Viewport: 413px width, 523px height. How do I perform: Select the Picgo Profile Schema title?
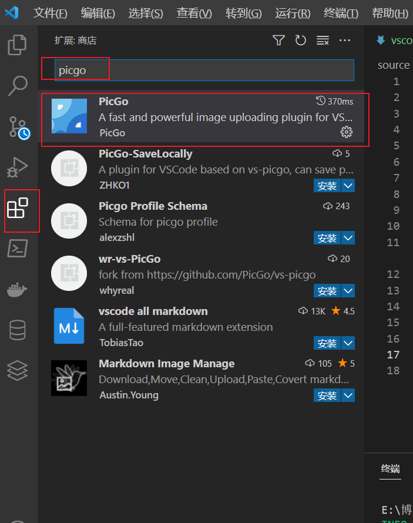[153, 206]
